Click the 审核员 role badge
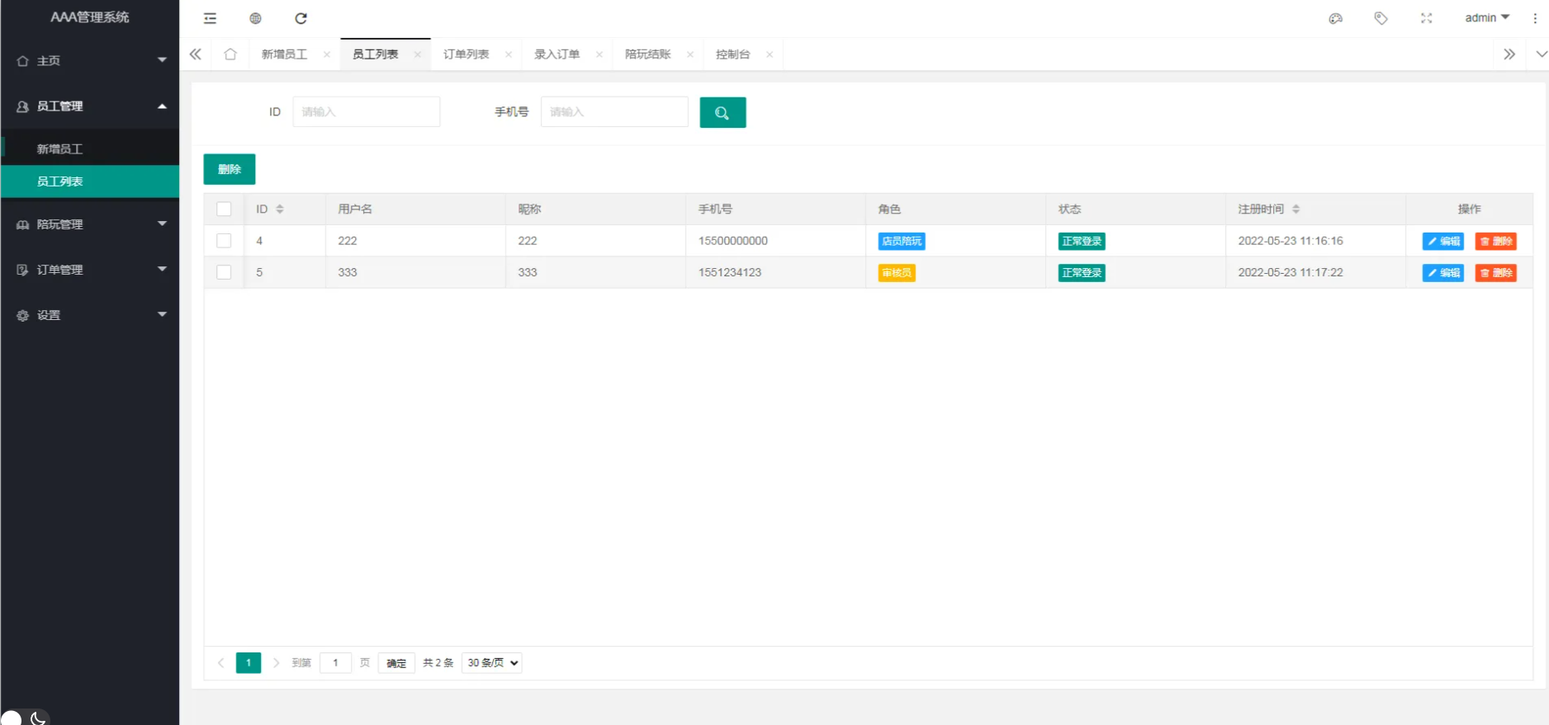 click(x=896, y=272)
